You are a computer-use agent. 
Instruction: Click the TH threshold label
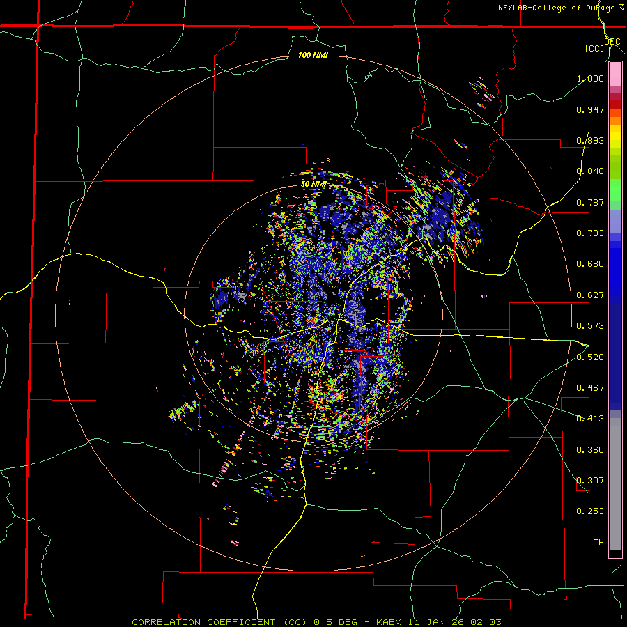[598, 543]
